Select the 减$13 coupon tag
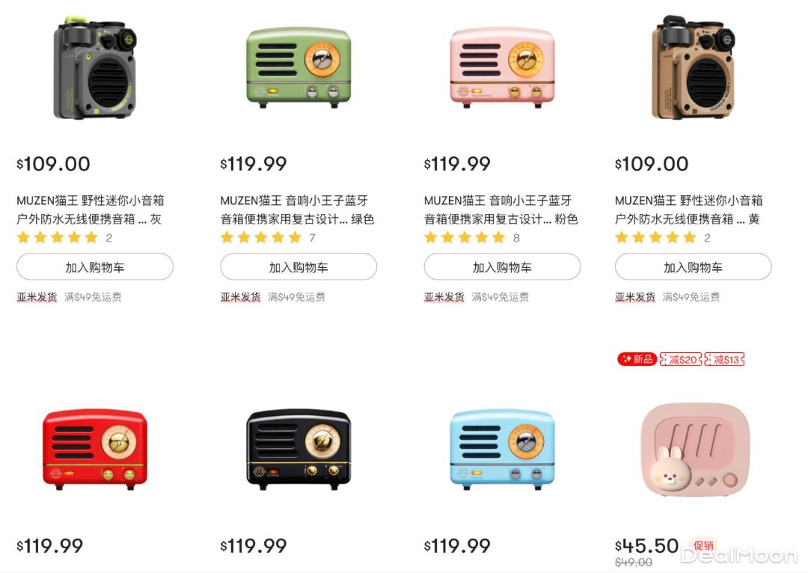The height and width of the screenshot is (573, 808). click(724, 359)
